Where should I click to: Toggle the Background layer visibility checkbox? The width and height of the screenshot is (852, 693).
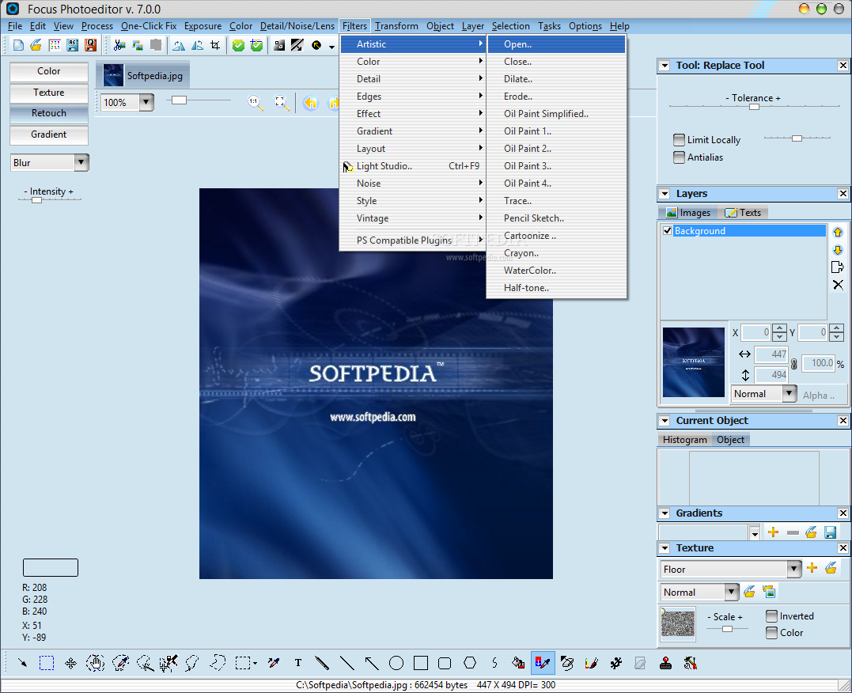pos(667,230)
